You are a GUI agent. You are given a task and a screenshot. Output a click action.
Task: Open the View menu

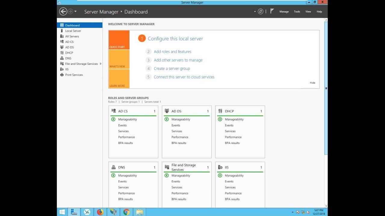tap(308, 12)
